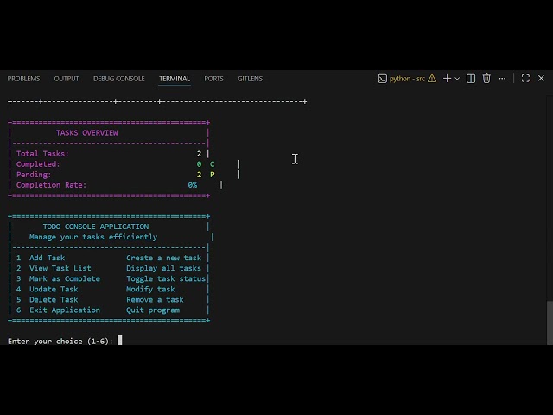Screen dimensions: 553x415
Task: Click the Enter your choice prompt cursor
Action: point(119,340)
